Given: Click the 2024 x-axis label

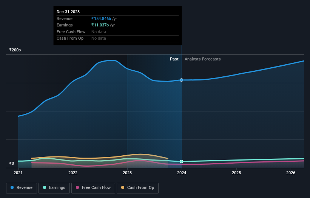Looking at the screenshot, I should pyautogui.click(x=182, y=173).
